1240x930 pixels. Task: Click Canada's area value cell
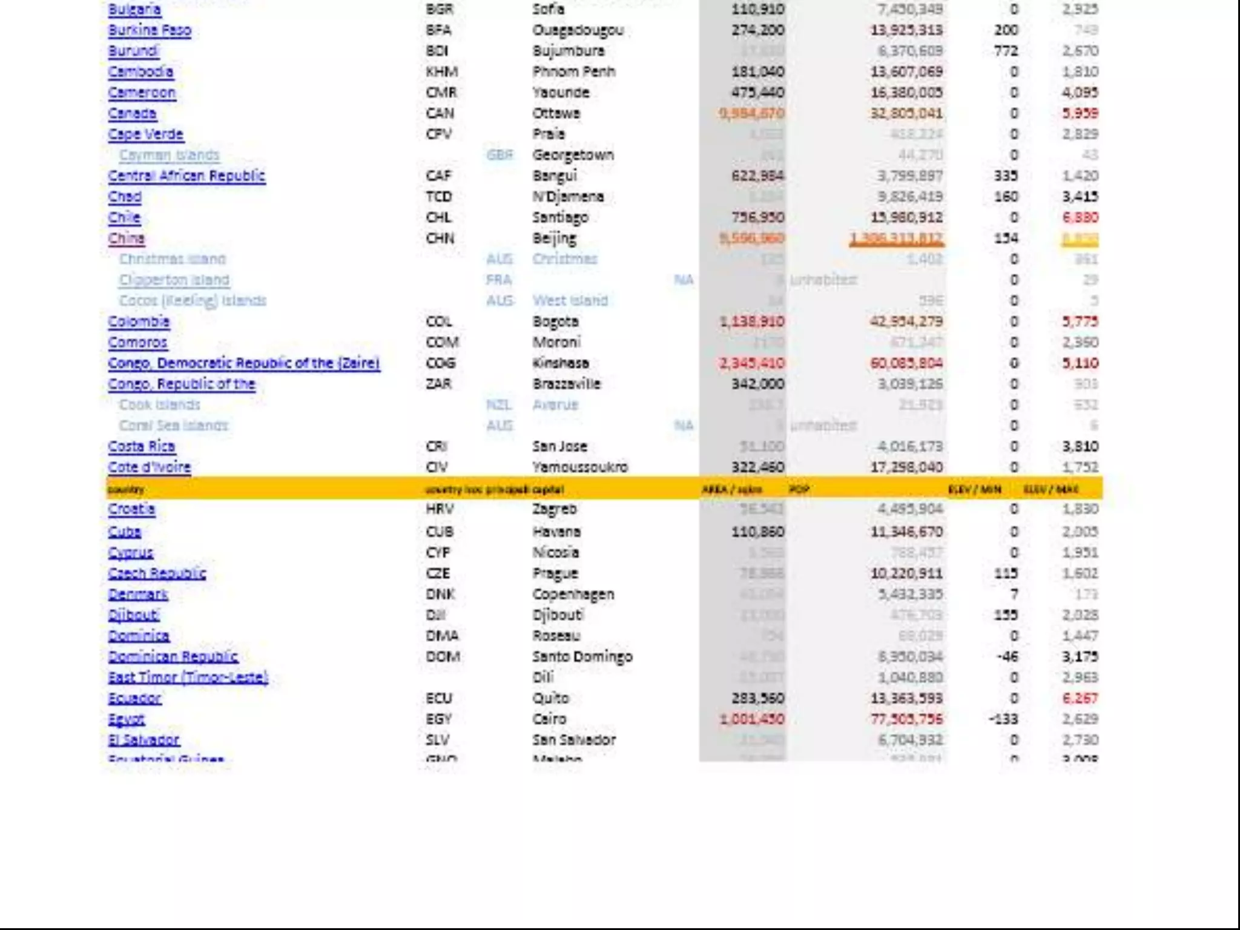(x=751, y=114)
